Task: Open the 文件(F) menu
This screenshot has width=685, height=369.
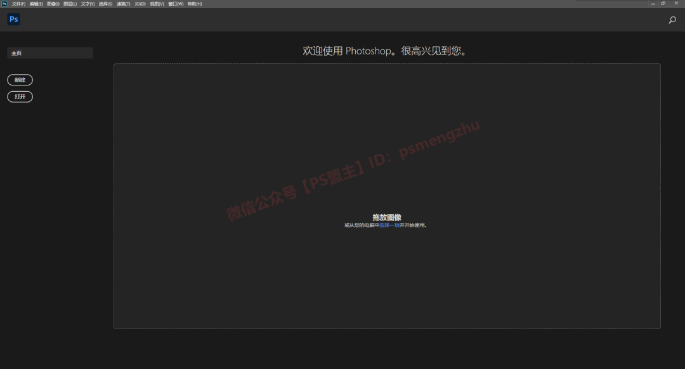Action: click(18, 4)
